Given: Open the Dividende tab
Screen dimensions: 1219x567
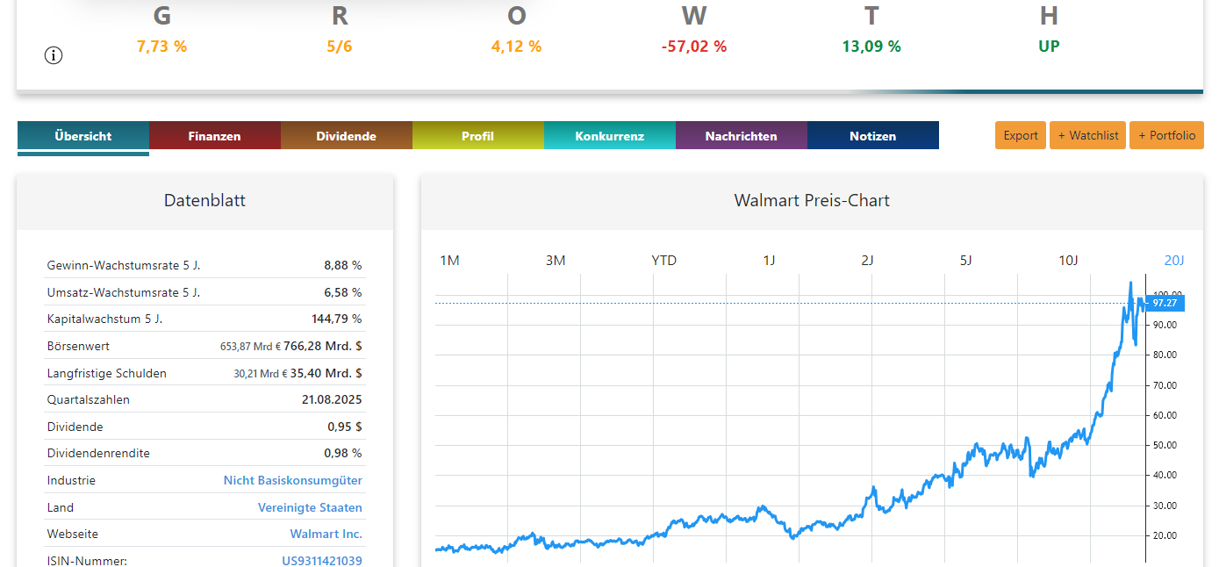Looking at the screenshot, I should coord(347,136).
